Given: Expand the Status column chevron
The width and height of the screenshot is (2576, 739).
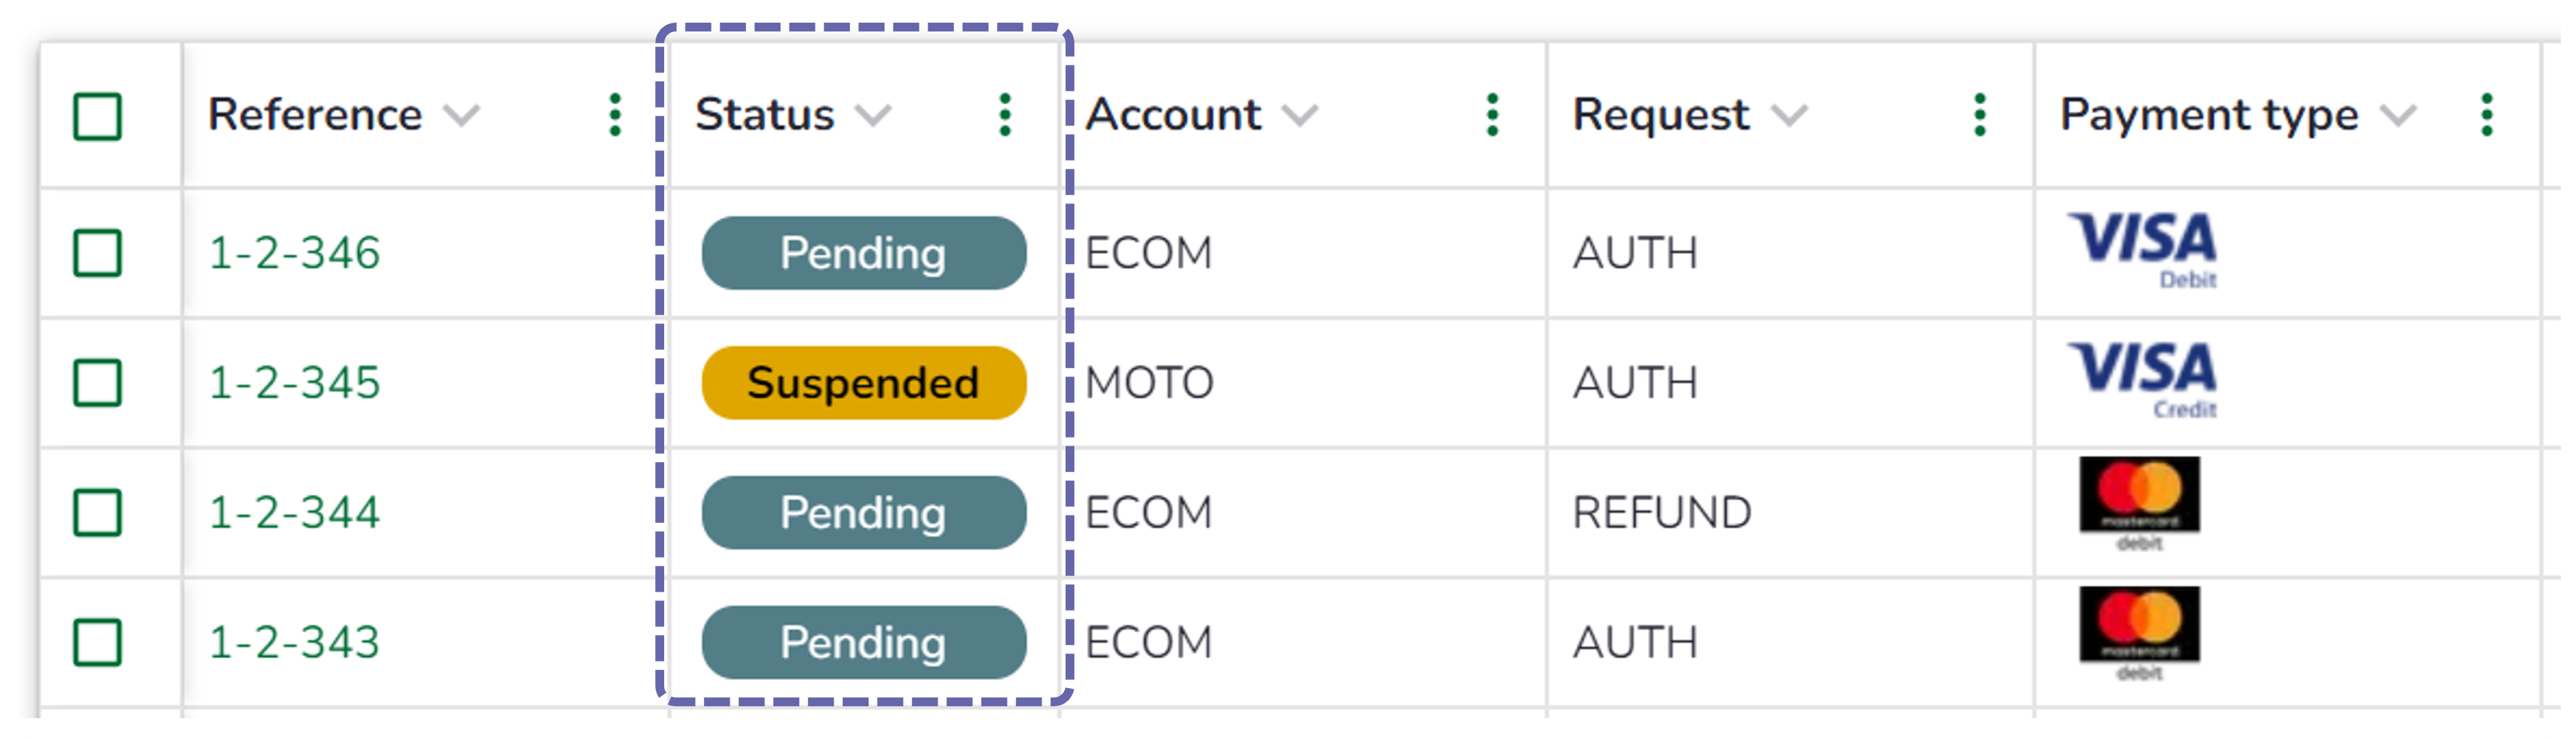Looking at the screenshot, I should [x=873, y=116].
